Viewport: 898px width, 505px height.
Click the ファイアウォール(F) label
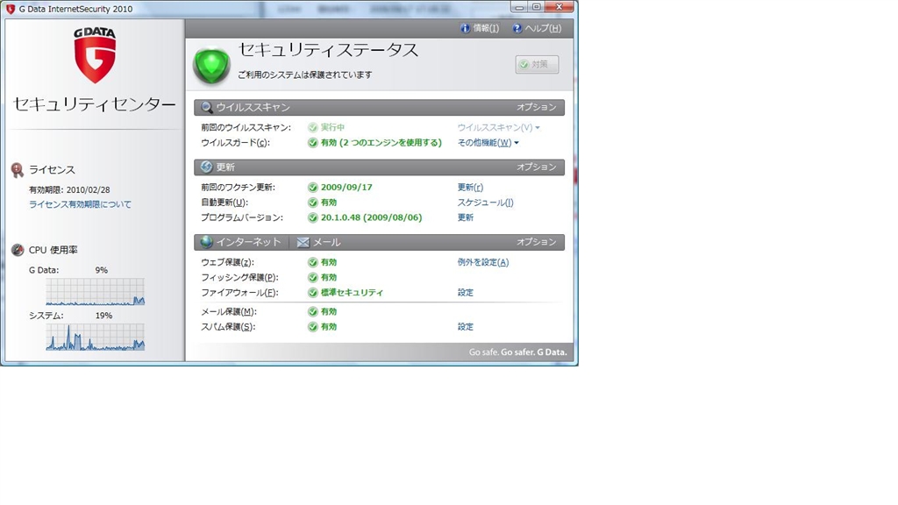239,293
